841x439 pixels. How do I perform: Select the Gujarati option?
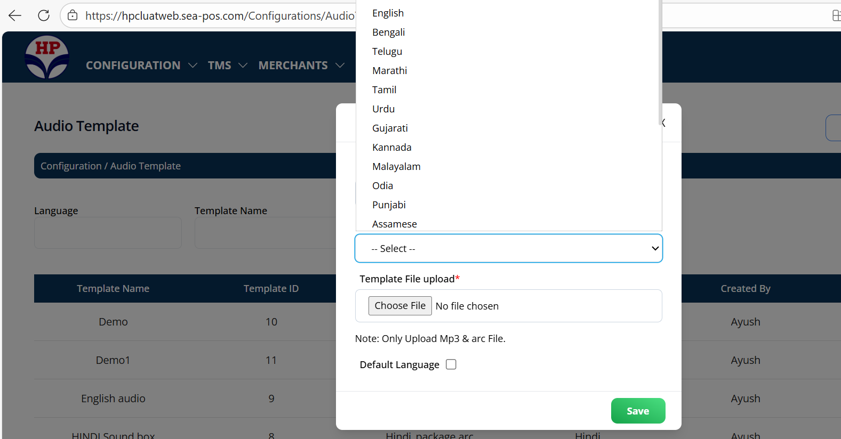(390, 128)
